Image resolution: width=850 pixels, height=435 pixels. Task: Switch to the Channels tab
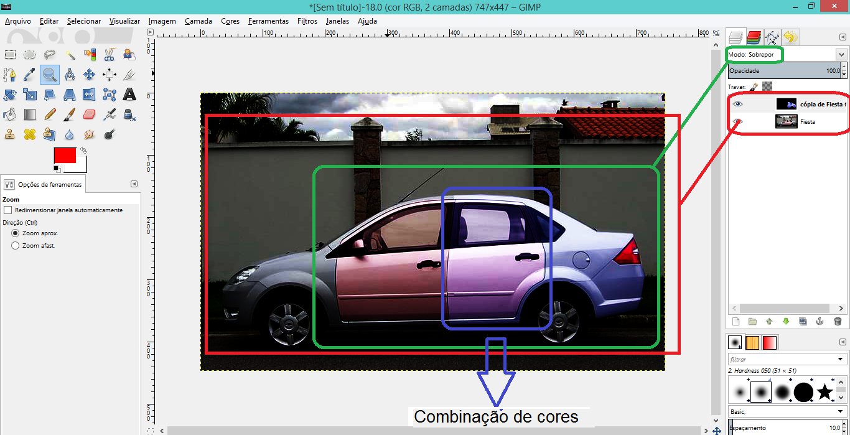pos(754,37)
